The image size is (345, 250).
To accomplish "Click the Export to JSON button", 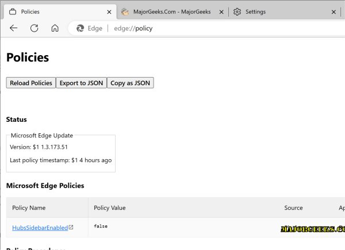I will tap(81, 83).
